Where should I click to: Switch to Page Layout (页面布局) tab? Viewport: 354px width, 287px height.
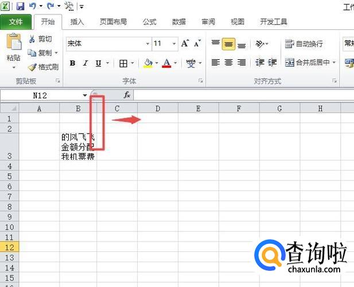click(113, 22)
